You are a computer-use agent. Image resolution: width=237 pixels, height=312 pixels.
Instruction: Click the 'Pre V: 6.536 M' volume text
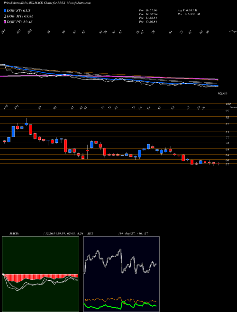(190, 14)
